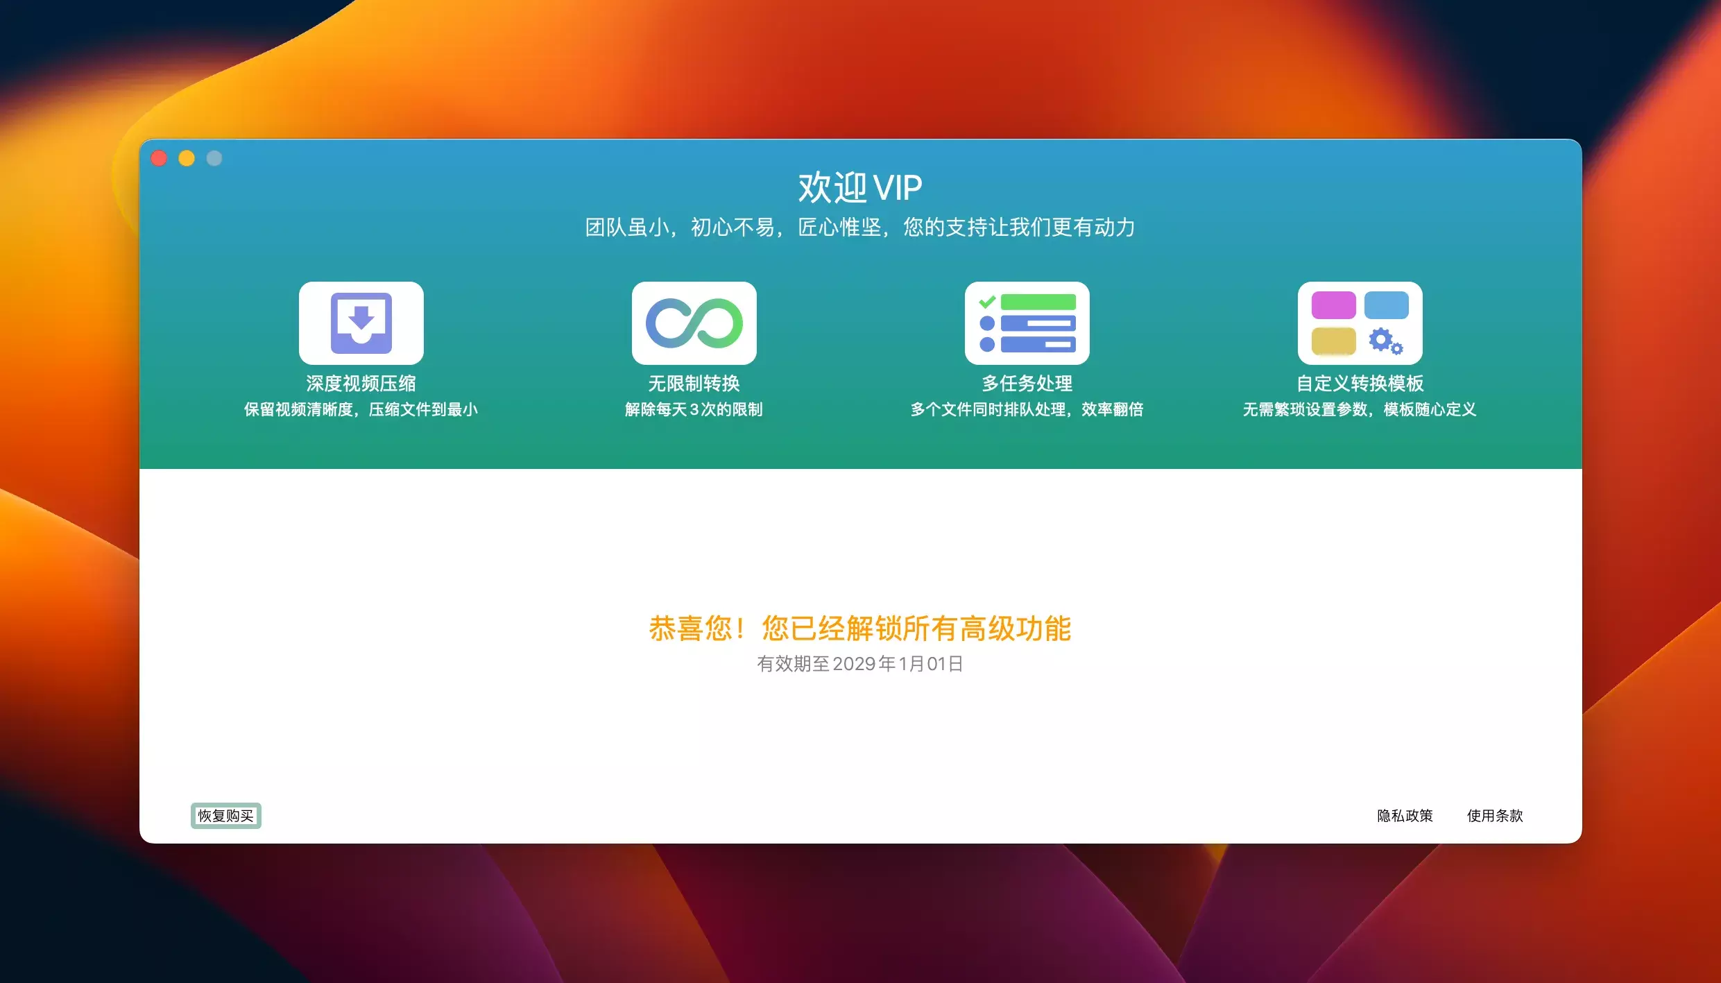Minimize the window with yellow button

click(187, 158)
